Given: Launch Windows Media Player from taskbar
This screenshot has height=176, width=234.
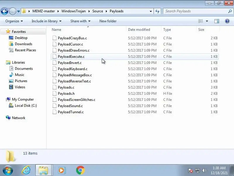Looking at the screenshot, I should coord(61,170).
